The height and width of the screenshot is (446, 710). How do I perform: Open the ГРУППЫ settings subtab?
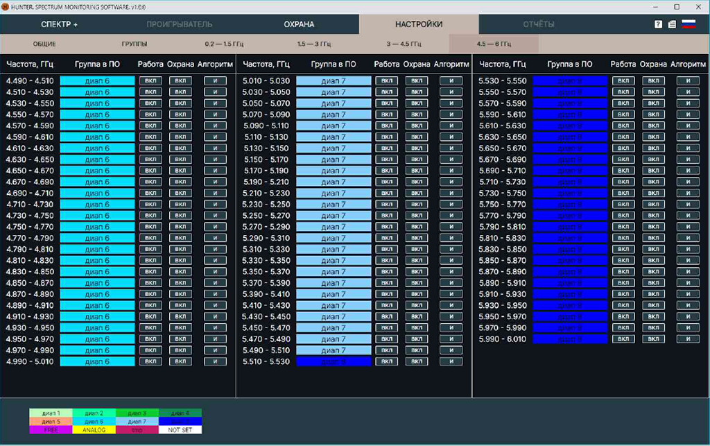tap(134, 44)
